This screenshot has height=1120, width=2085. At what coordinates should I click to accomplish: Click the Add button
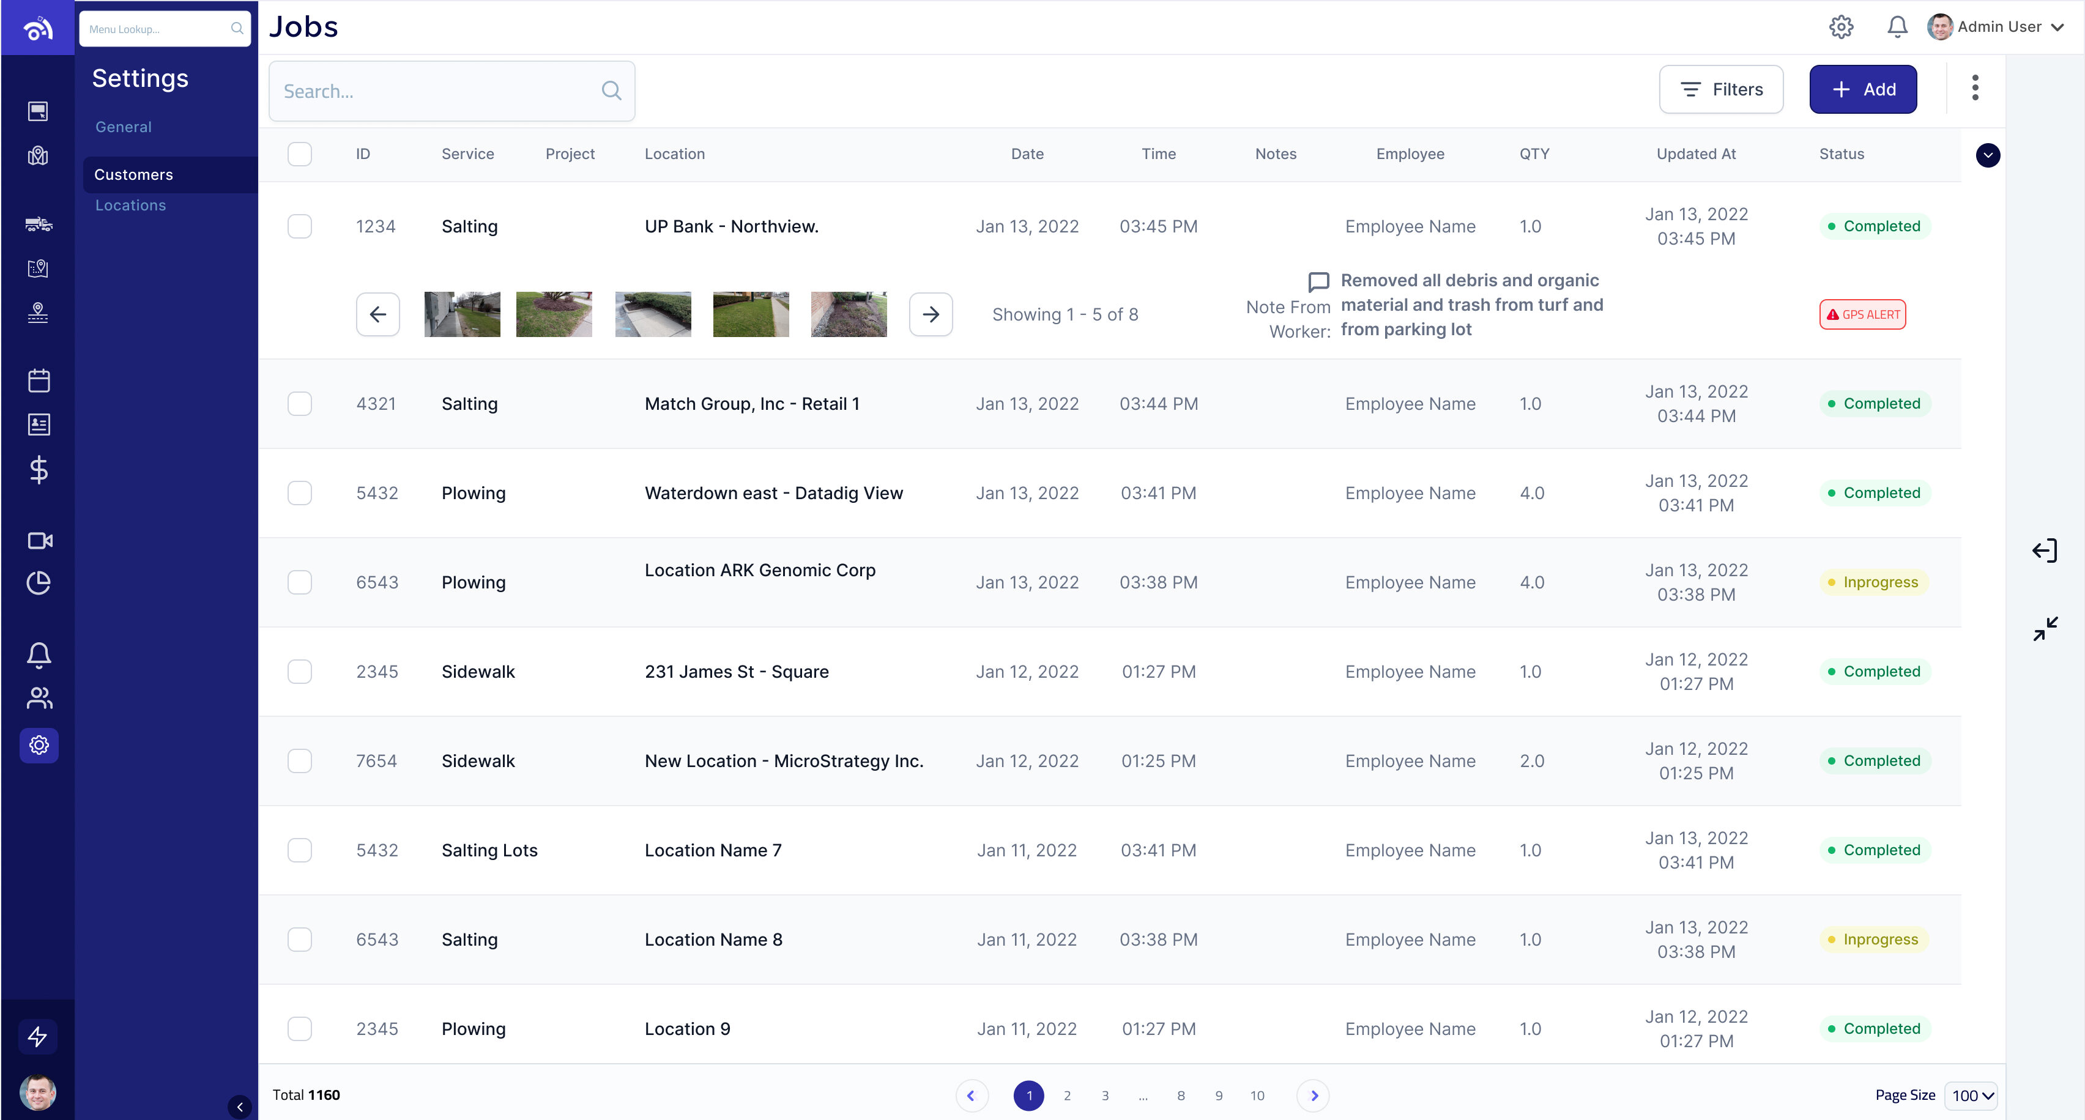point(1862,89)
